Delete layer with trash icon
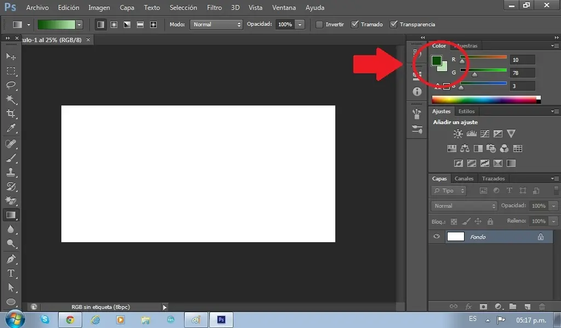This screenshot has height=328, width=561. 542,306
